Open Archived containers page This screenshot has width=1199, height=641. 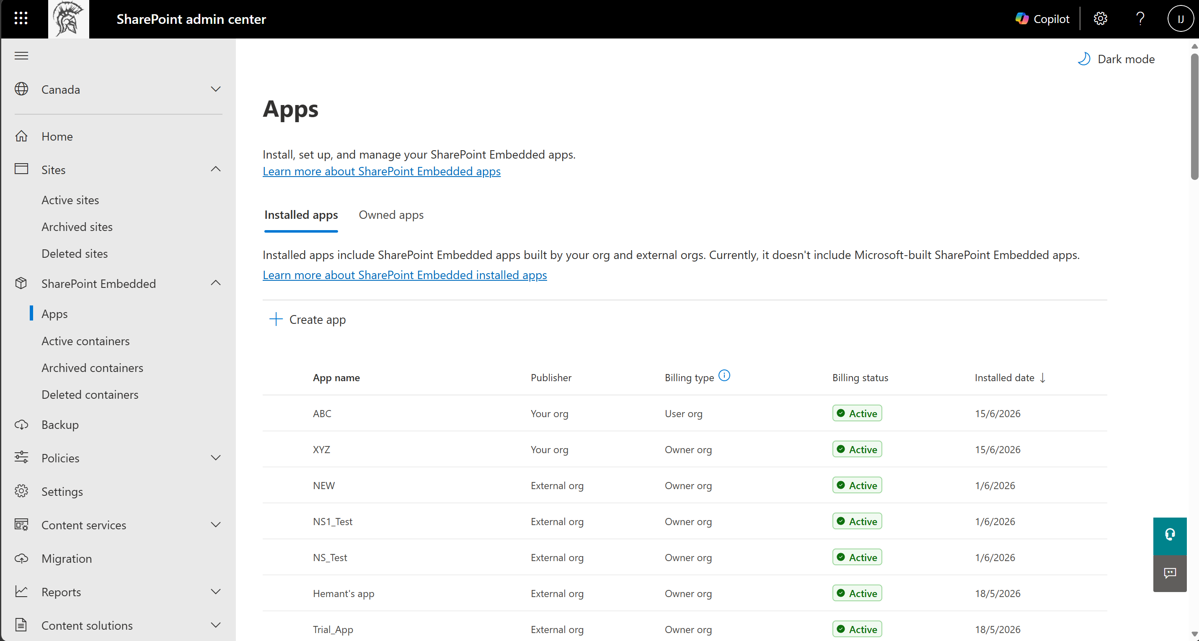click(92, 368)
